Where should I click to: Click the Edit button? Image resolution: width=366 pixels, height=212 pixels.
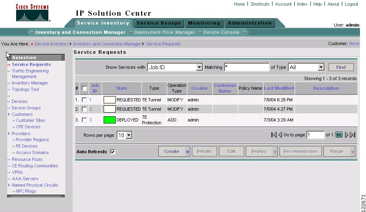231,151
